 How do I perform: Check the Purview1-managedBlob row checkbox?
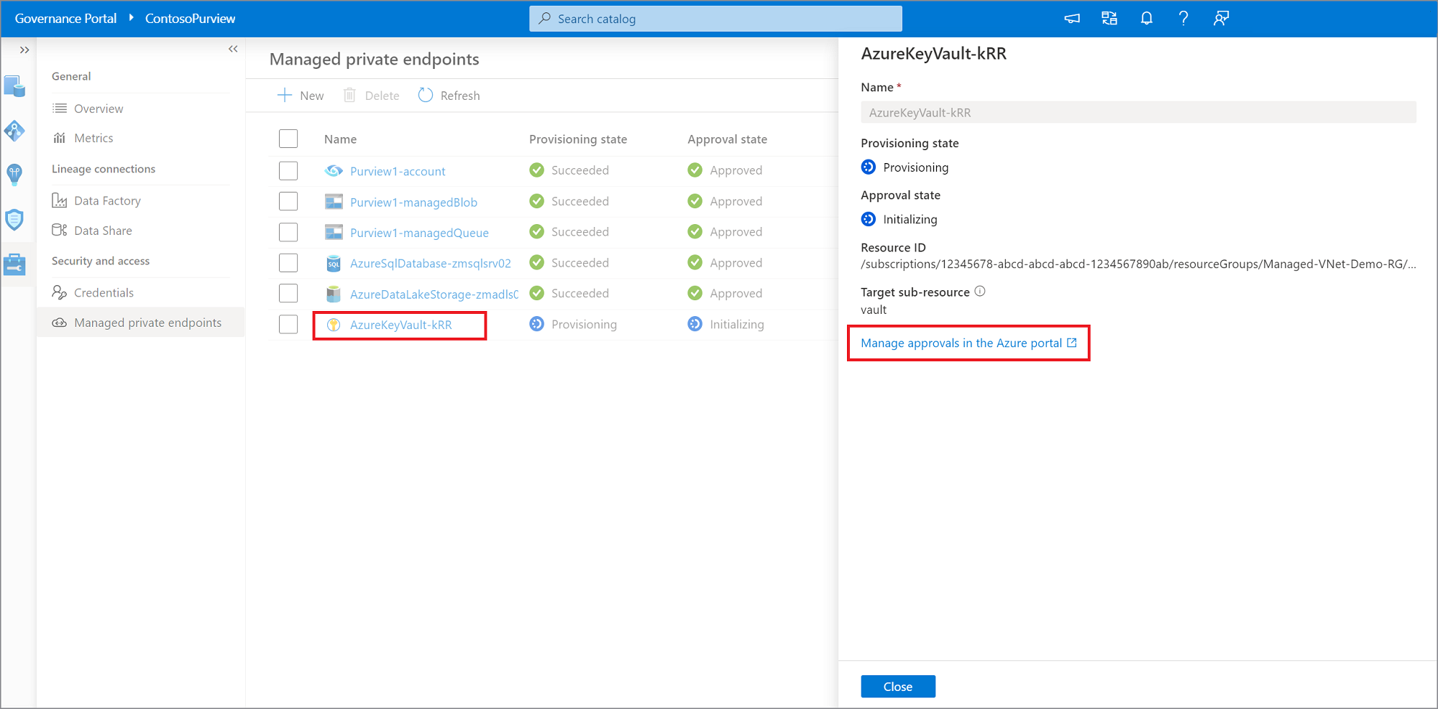(x=288, y=201)
